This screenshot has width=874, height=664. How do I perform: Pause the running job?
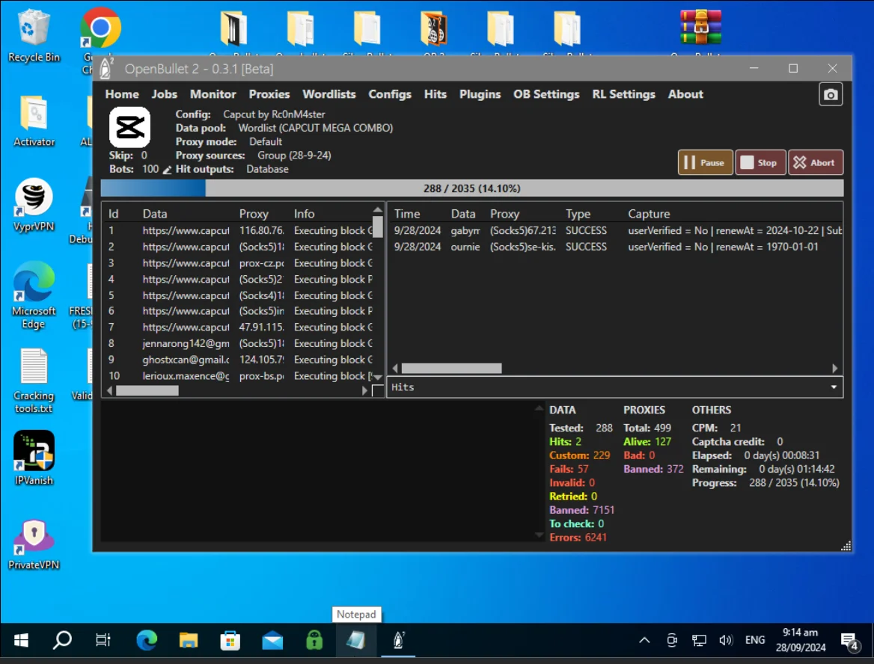705,163
